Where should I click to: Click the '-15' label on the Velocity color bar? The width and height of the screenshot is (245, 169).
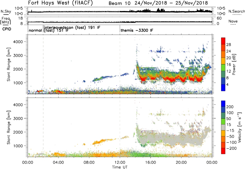point(230,130)
